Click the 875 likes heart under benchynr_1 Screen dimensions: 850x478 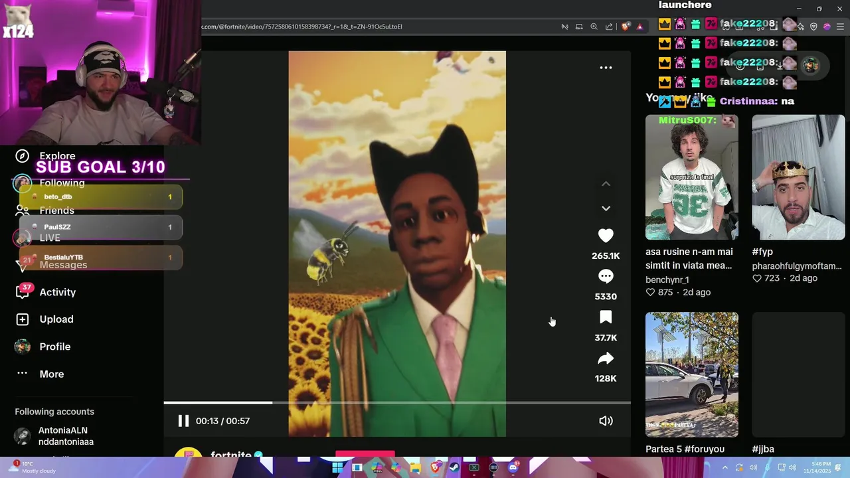(650, 292)
